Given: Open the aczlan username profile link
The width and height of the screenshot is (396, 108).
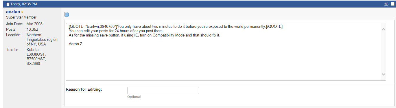Looking at the screenshot, I should 13,12.
